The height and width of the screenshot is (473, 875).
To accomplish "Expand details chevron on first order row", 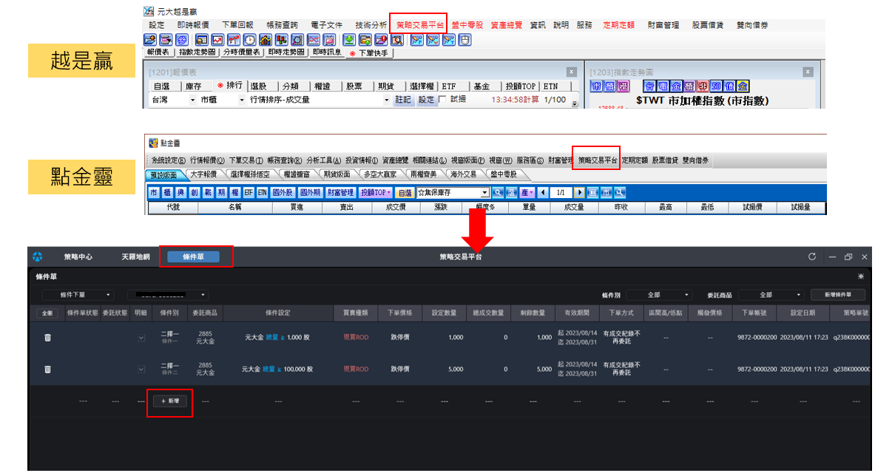I will [141, 338].
